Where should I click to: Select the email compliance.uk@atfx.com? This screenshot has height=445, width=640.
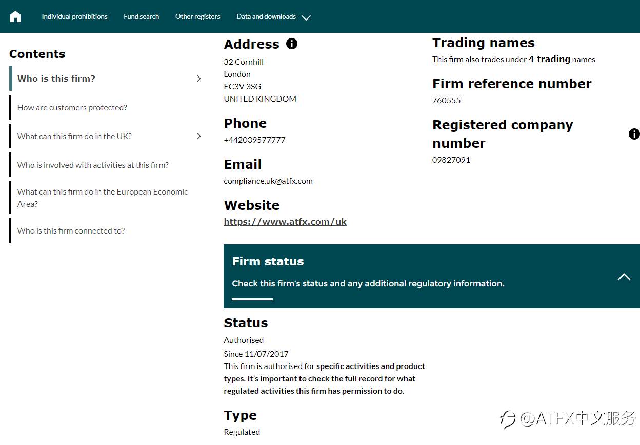(x=268, y=181)
